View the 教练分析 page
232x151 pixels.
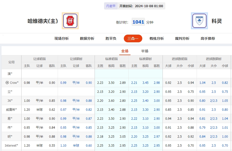156,38
